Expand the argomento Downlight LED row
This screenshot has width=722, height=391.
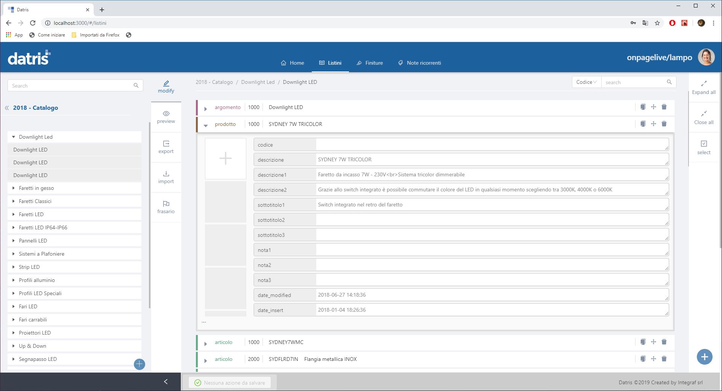pos(206,109)
